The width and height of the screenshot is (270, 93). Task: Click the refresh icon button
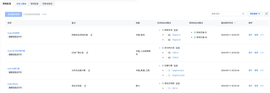point(266,14)
